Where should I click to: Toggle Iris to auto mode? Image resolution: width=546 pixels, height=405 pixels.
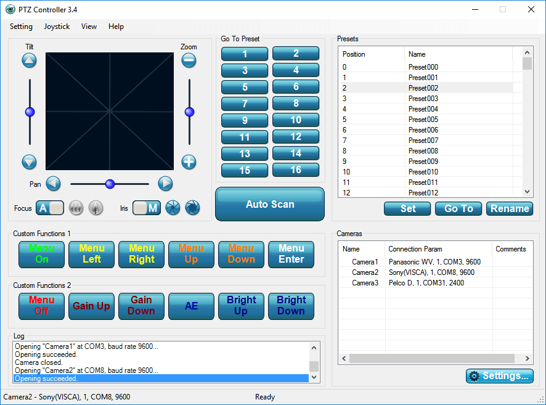pyautogui.click(x=139, y=208)
